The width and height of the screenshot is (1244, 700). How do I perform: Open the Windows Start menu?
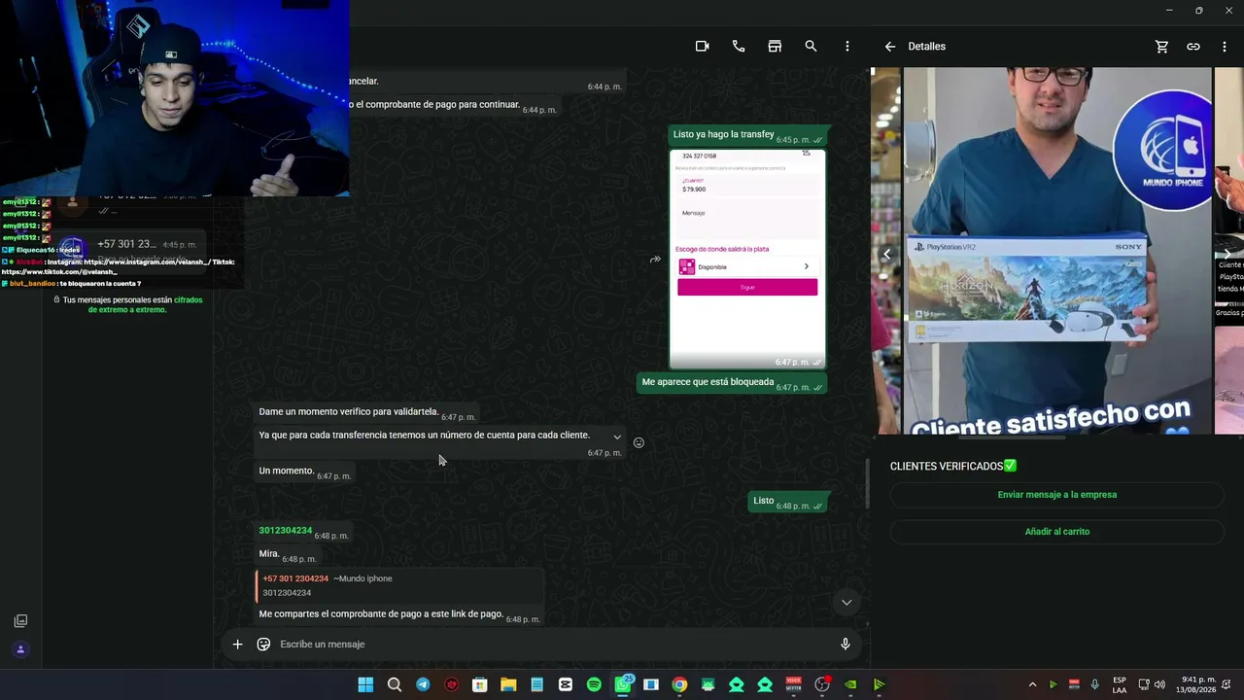365,684
